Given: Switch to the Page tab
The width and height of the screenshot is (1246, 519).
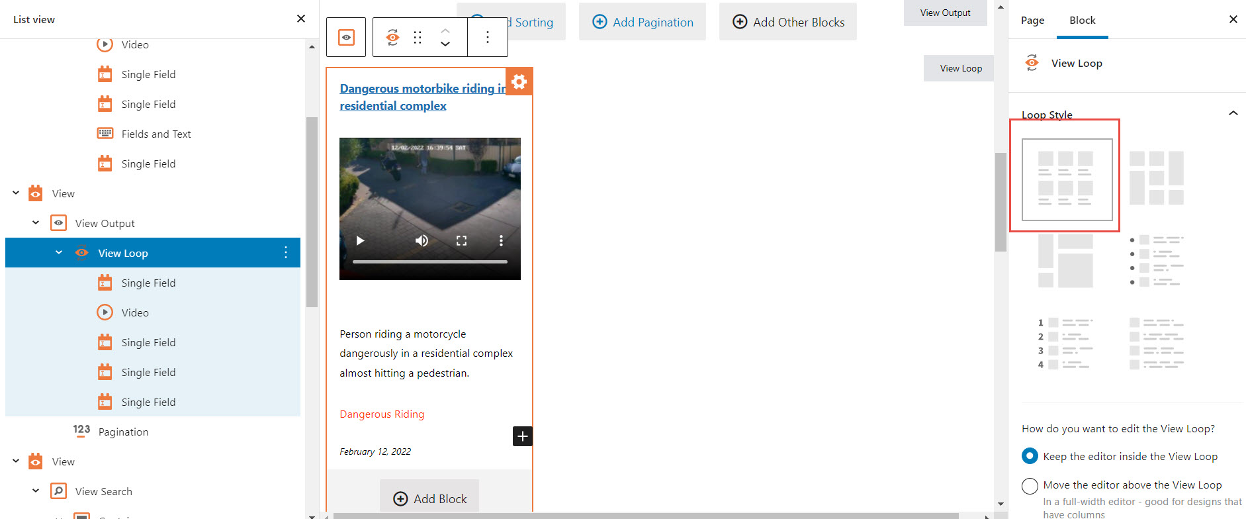Looking at the screenshot, I should [x=1032, y=20].
